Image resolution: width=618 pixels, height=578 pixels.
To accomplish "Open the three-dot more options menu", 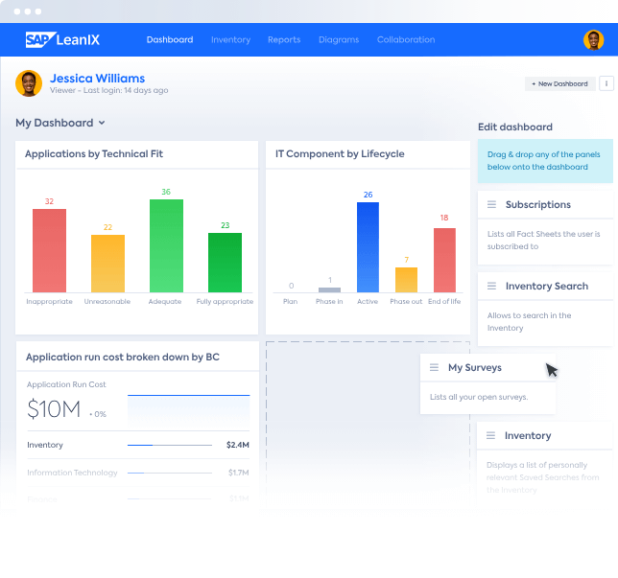I will [606, 83].
